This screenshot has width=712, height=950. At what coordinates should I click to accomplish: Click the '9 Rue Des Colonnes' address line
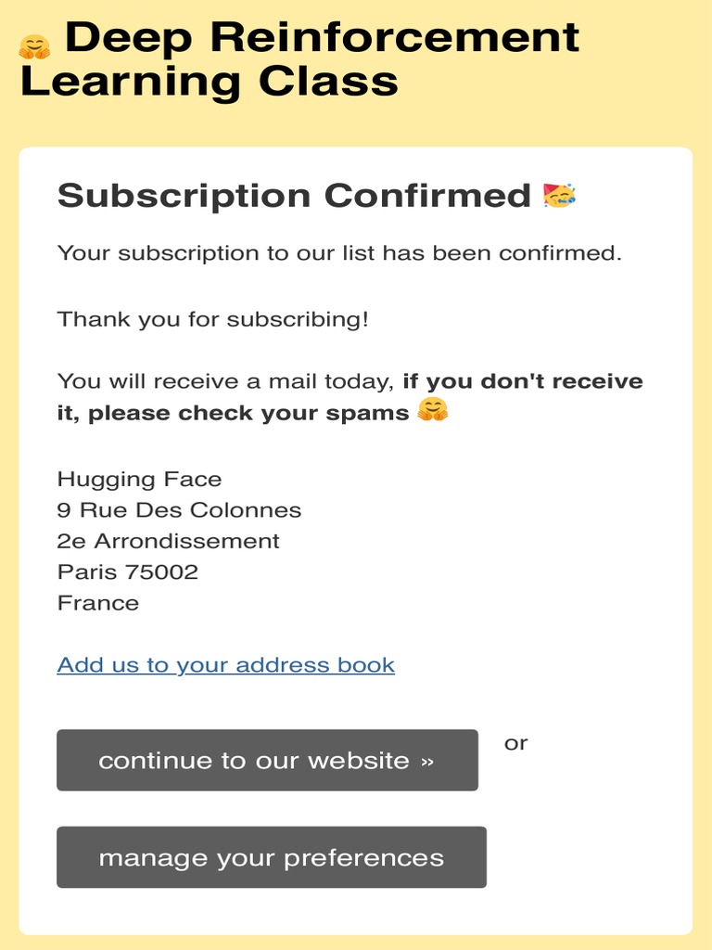point(180,510)
